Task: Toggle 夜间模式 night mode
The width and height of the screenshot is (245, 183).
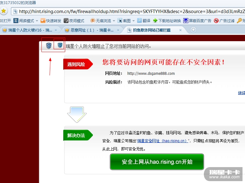Action: pos(74,21)
